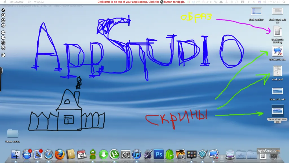This screenshot has height=163, width=289.
Task: Click the volume icon in menu bar
Action: [264, 2]
